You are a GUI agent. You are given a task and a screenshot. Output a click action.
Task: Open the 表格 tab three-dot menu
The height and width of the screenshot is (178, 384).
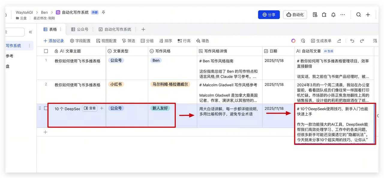tap(61, 29)
